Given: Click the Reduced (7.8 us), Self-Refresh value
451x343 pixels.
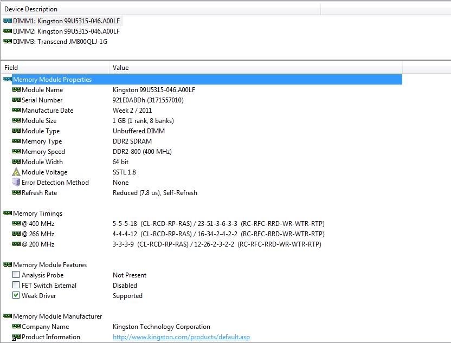Looking at the screenshot, I should coord(155,193).
